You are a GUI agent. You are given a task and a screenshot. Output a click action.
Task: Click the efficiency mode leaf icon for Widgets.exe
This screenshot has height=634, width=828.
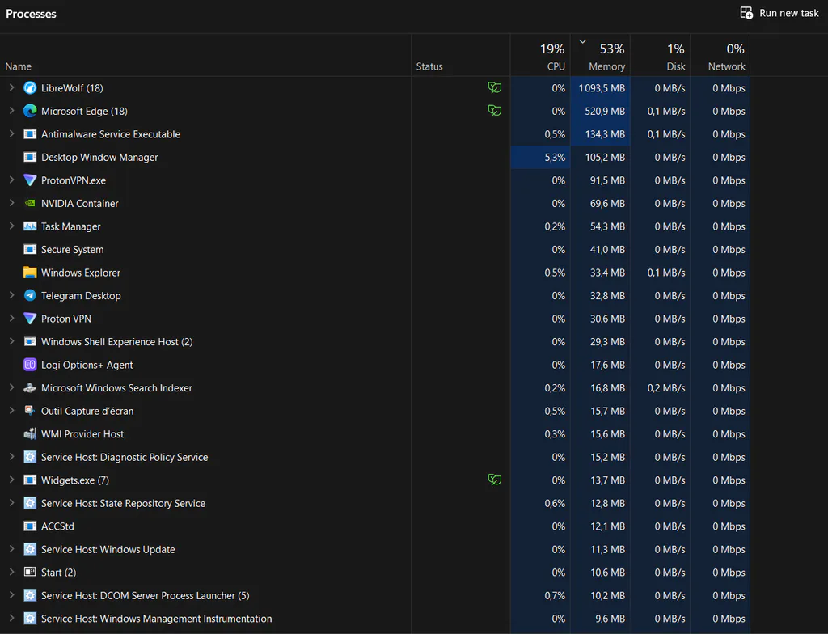[x=494, y=480]
